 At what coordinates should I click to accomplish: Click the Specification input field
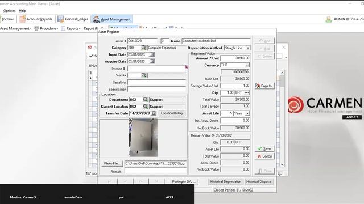point(157,90)
